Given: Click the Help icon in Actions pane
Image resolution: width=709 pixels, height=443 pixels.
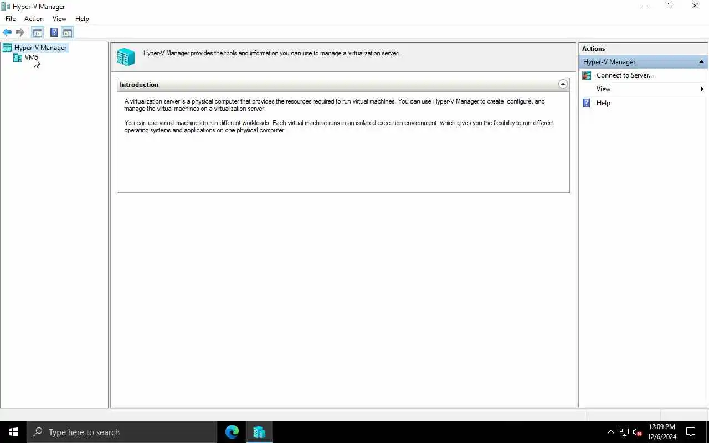Looking at the screenshot, I should (x=587, y=103).
